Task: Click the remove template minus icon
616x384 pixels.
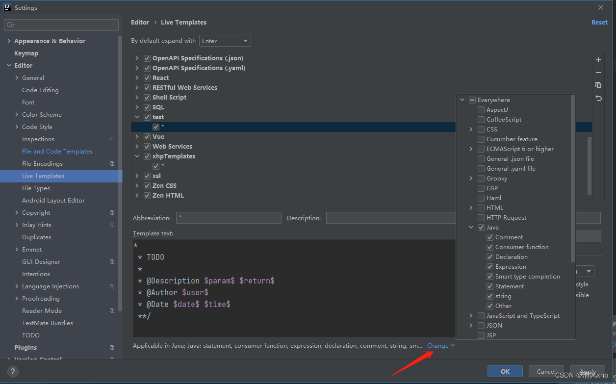Action: [x=598, y=73]
